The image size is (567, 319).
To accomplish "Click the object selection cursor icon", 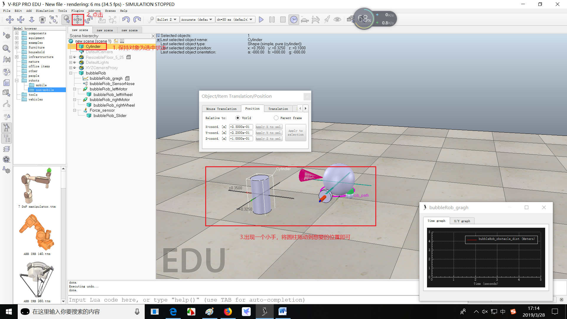I will point(67,20).
